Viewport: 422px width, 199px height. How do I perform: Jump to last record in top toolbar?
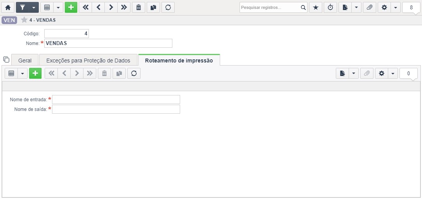click(124, 7)
